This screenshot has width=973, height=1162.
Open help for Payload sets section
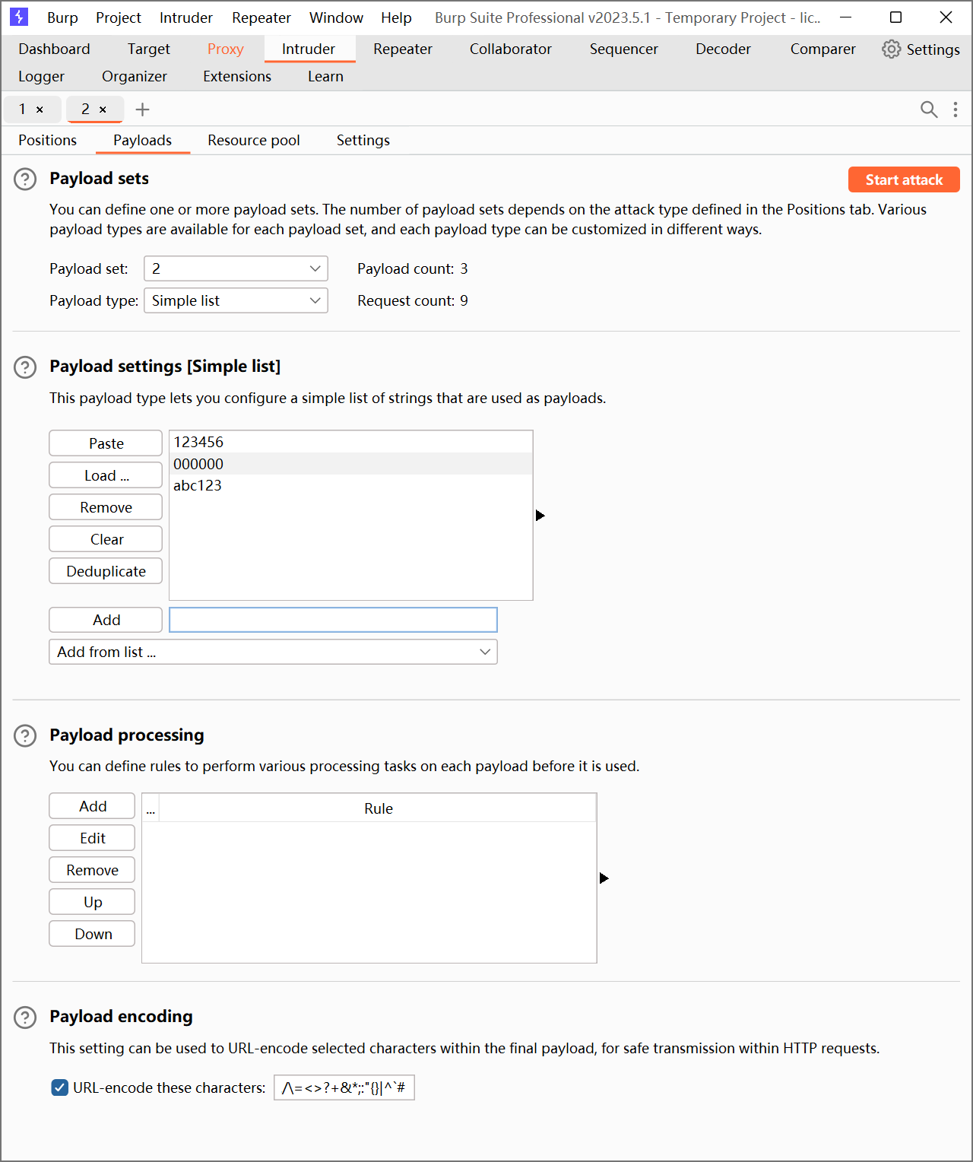(25, 179)
